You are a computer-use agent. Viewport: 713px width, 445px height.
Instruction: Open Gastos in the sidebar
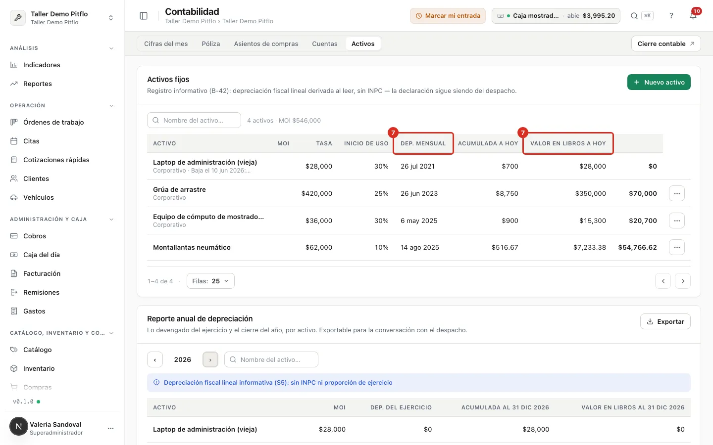(62, 311)
